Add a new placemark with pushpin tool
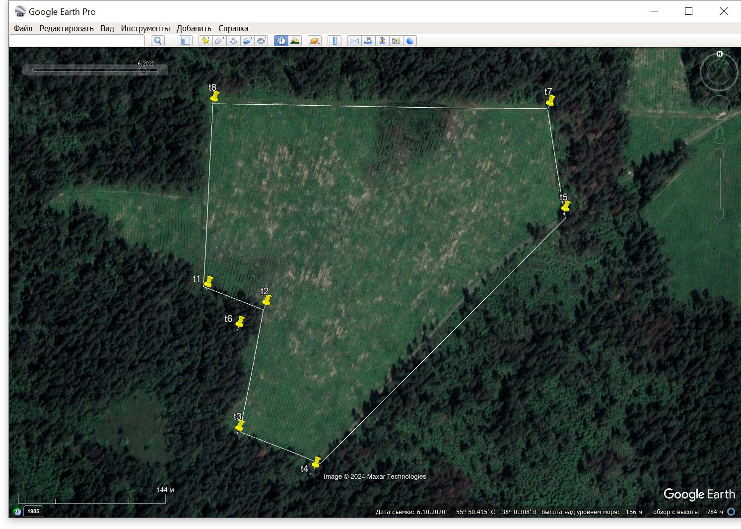This screenshot has height=529, width=741. pyautogui.click(x=205, y=41)
